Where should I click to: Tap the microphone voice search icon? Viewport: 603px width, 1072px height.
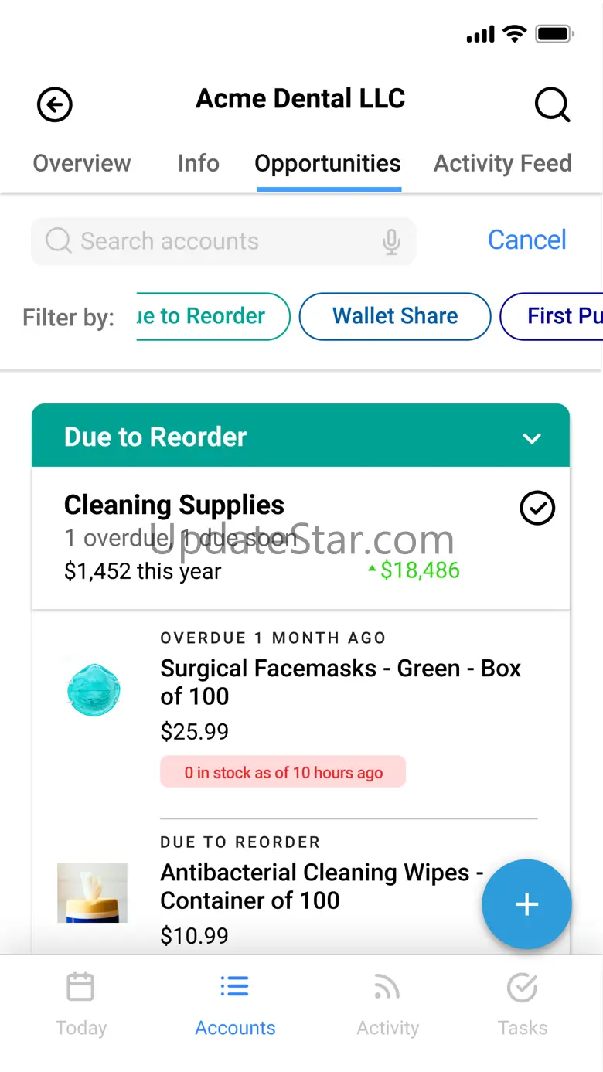pos(392,242)
